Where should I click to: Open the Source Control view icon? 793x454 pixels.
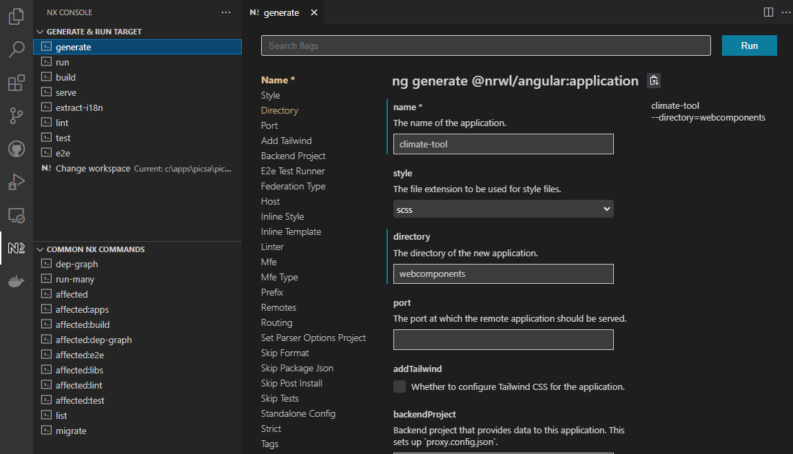point(17,116)
